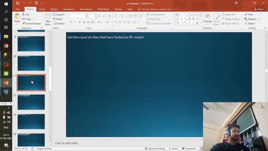Click English (India) language indicator
The width and height of the screenshot is (268, 151).
(44, 148)
